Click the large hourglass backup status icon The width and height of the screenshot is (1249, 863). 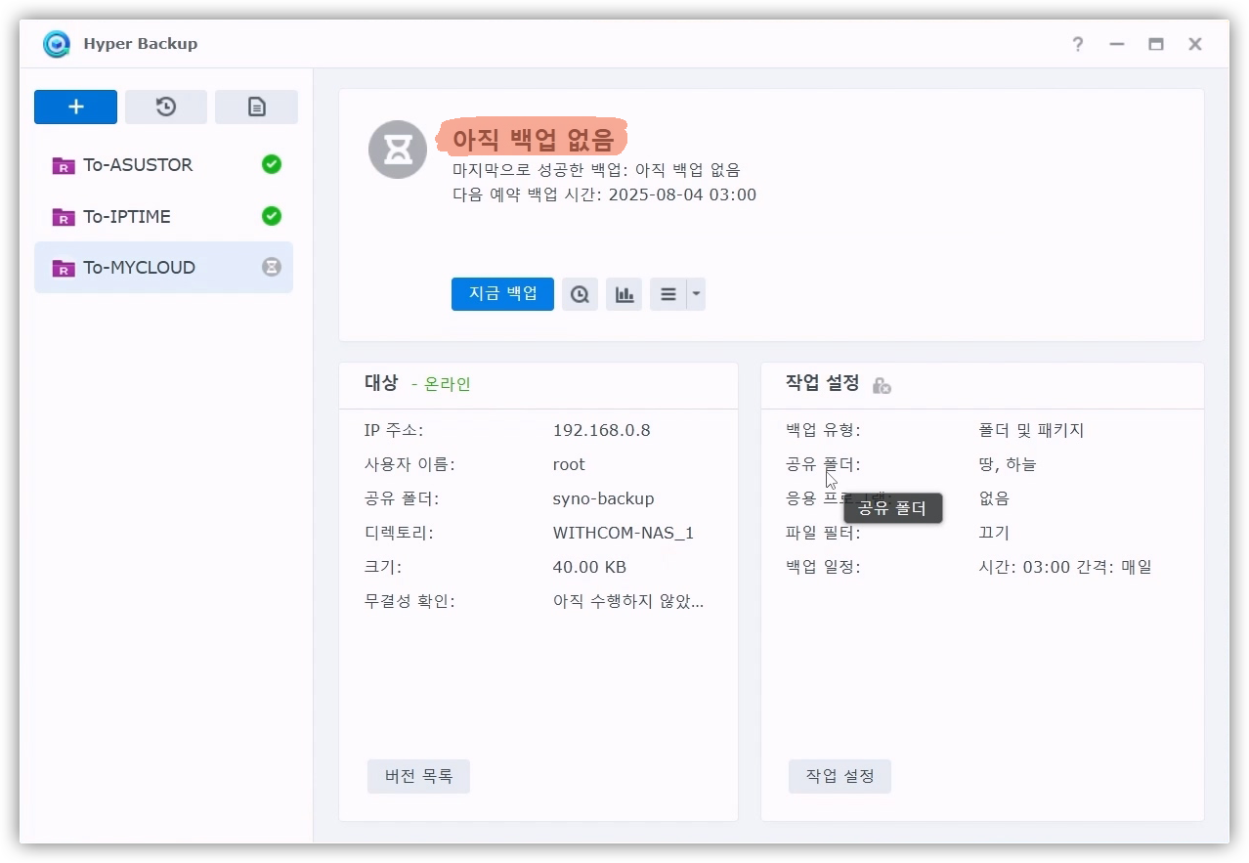pos(397,150)
